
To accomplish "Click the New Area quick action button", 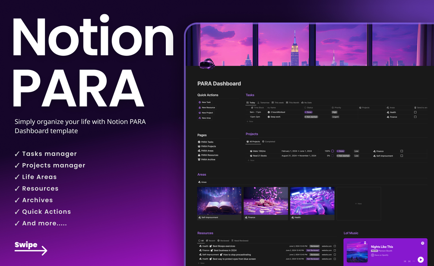I will (x=205, y=118).
